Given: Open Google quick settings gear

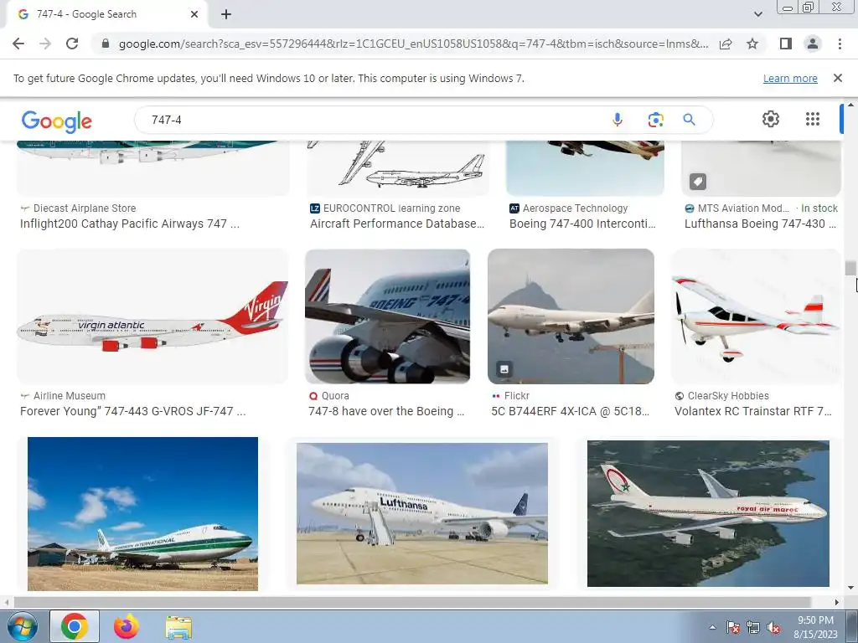Looking at the screenshot, I should [x=771, y=119].
